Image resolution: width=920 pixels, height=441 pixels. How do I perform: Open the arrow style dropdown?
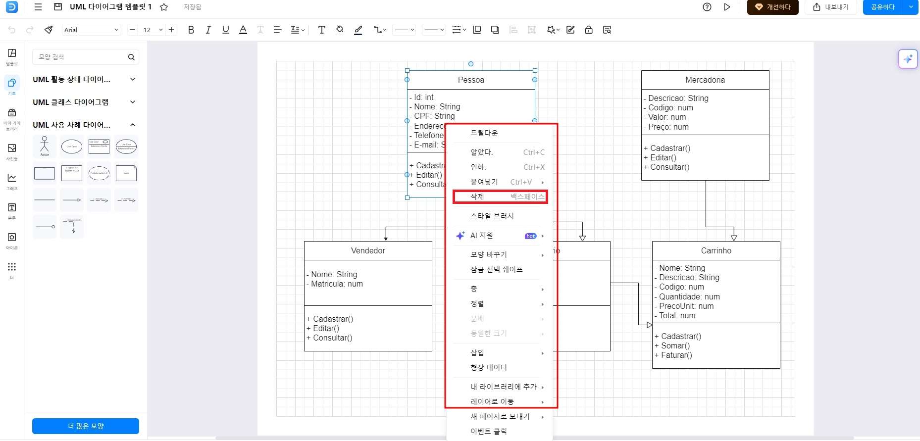click(x=434, y=30)
